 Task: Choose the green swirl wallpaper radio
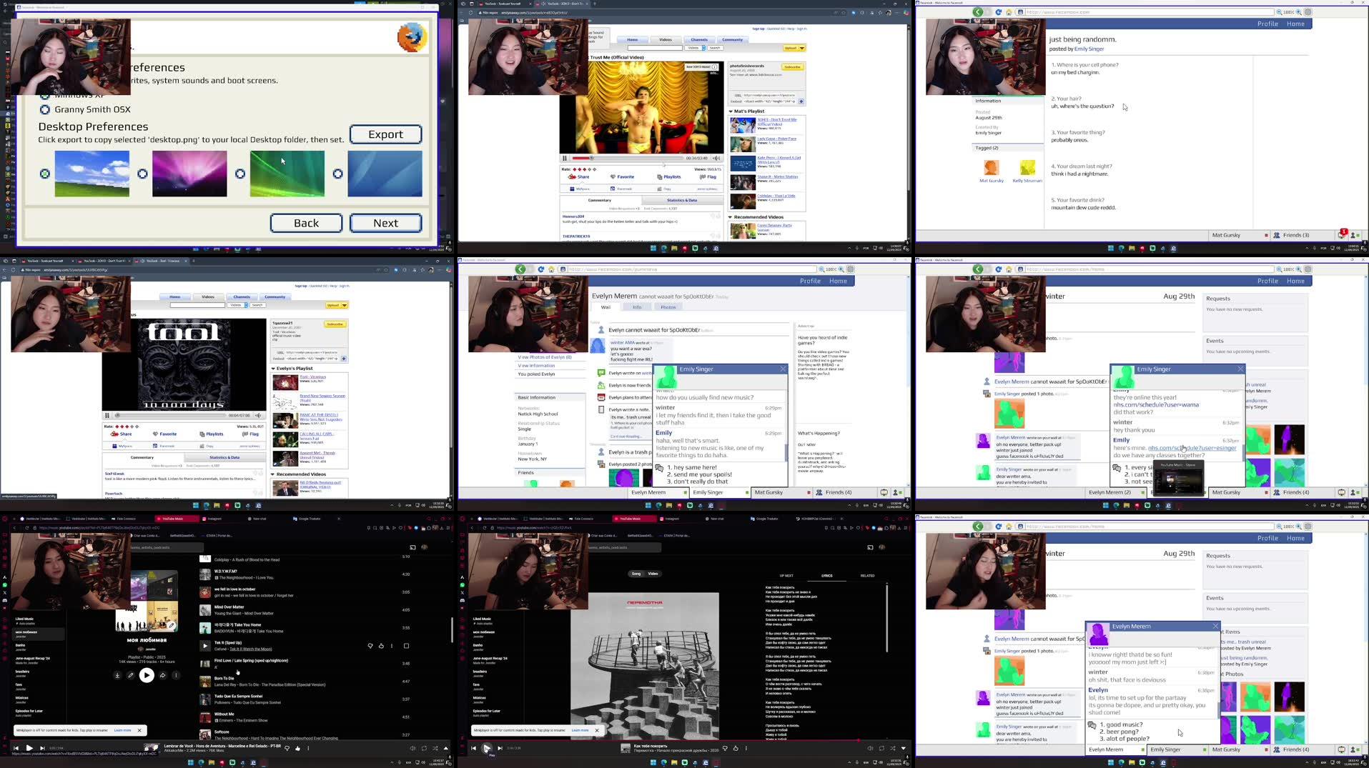tap(240, 174)
